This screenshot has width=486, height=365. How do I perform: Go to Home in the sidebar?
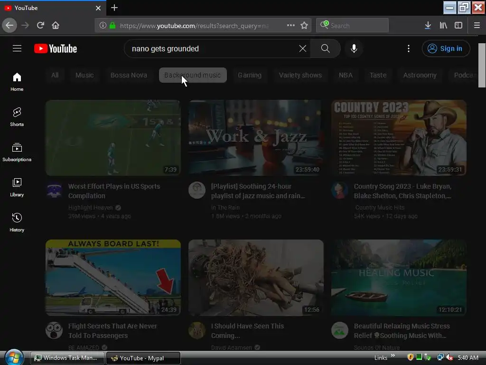(x=17, y=82)
